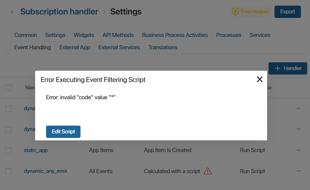This screenshot has width=310, height=190.
Task: Open the Business Process Activities tab
Action: 175,35
